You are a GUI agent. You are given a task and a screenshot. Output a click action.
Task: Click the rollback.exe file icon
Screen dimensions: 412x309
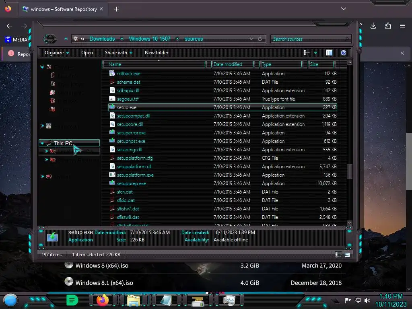(112, 73)
